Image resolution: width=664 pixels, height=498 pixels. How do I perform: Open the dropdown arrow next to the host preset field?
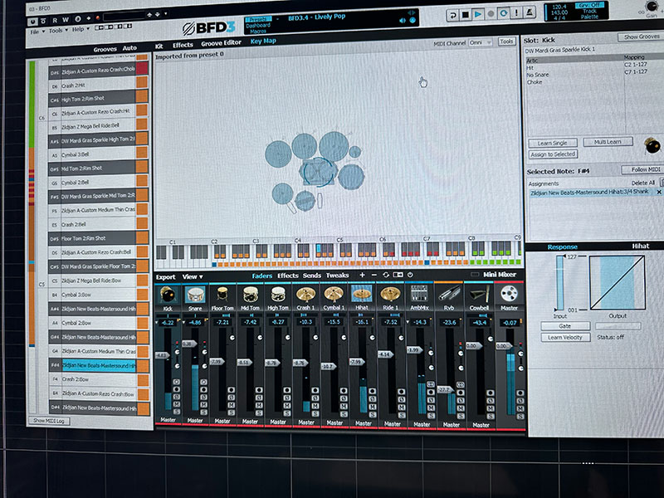165,13
